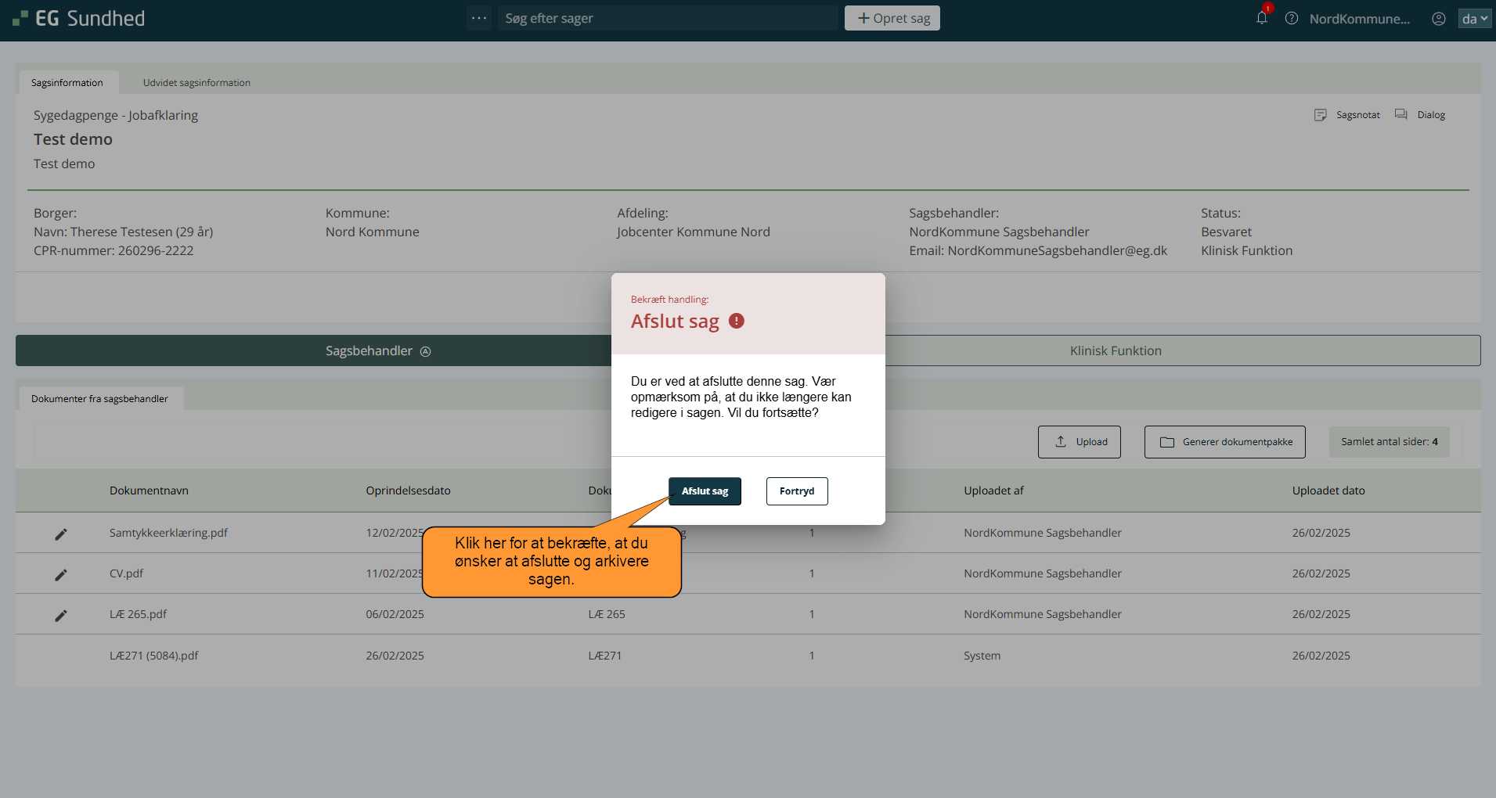Click the Upload button
This screenshot has width=1496, height=798.
[x=1079, y=442]
